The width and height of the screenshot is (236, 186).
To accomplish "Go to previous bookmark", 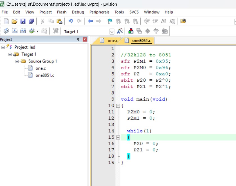I will click(118, 21).
